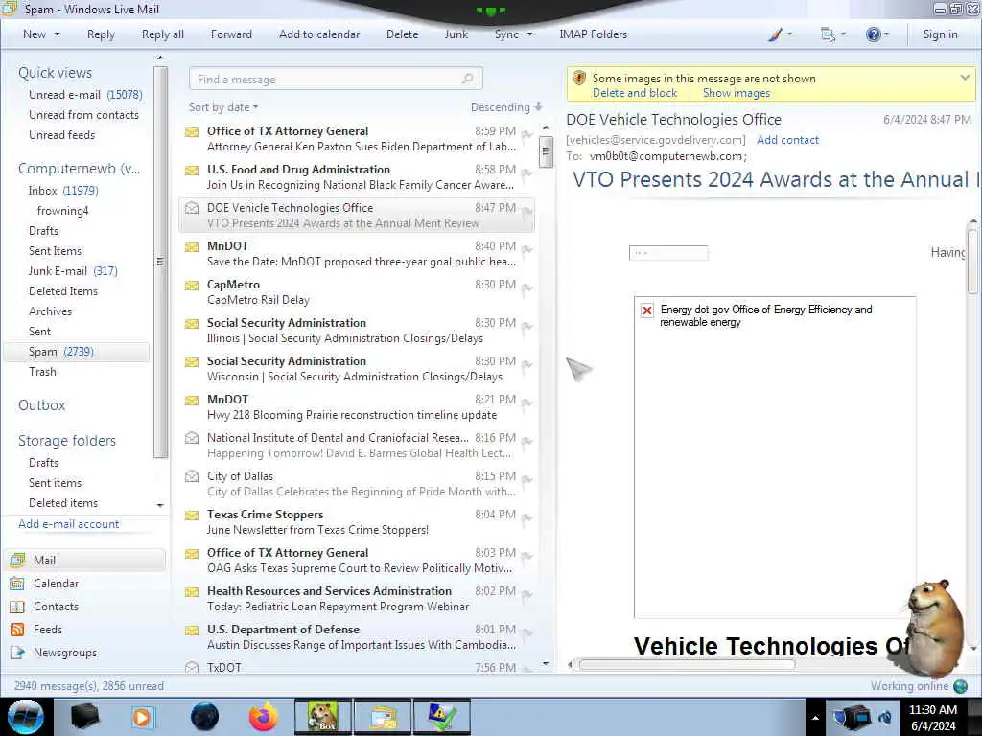Click the search magnifier in Find a message
982x736 pixels.
pyautogui.click(x=467, y=79)
